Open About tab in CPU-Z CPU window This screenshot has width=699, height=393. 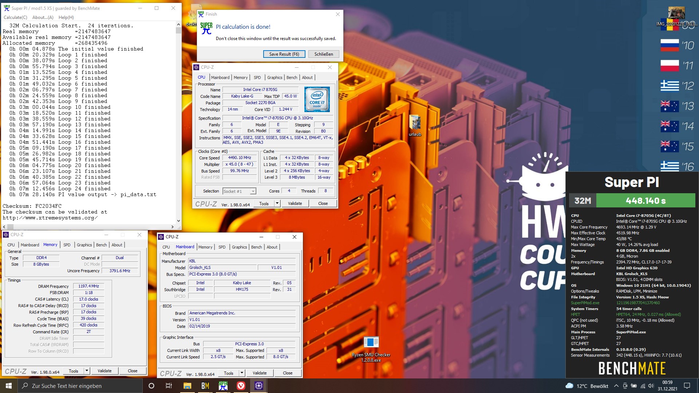tap(307, 78)
